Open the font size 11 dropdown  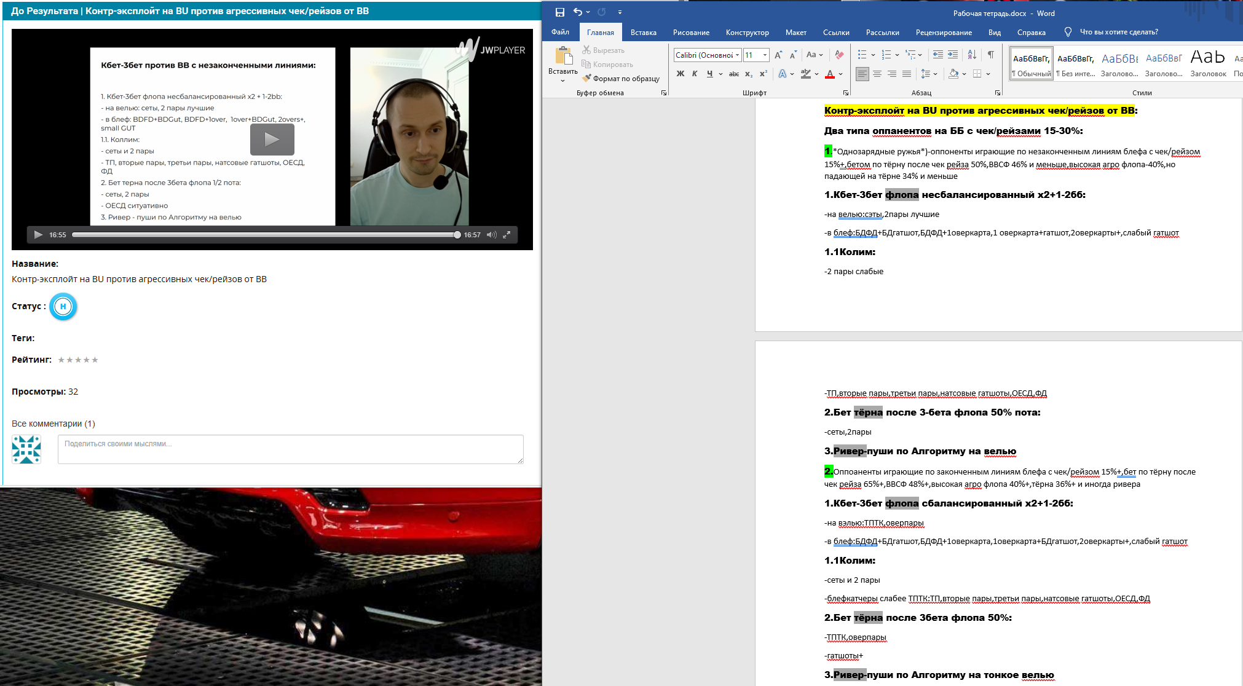765,55
